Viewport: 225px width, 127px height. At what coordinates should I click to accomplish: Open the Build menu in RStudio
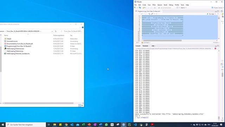(166, 5)
